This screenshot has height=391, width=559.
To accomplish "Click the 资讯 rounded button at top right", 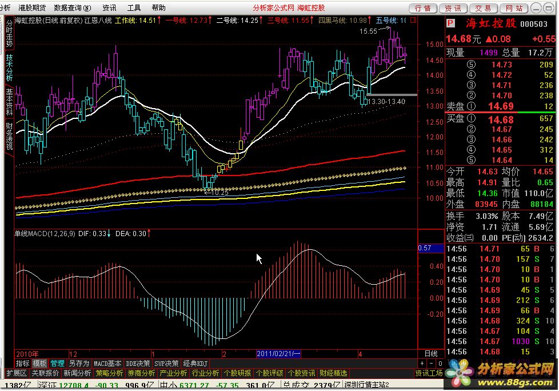I will 453,8.
